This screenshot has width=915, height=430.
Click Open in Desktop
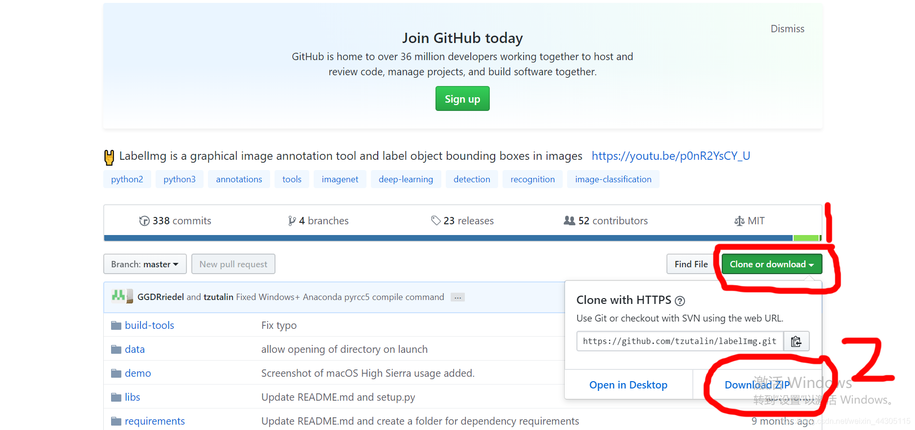pos(628,385)
